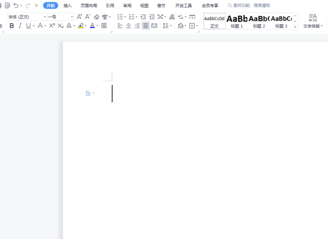Open the font name dropdown
Image resolution: width=328 pixels, height=239 pixels.
click(x=45, y=17)
